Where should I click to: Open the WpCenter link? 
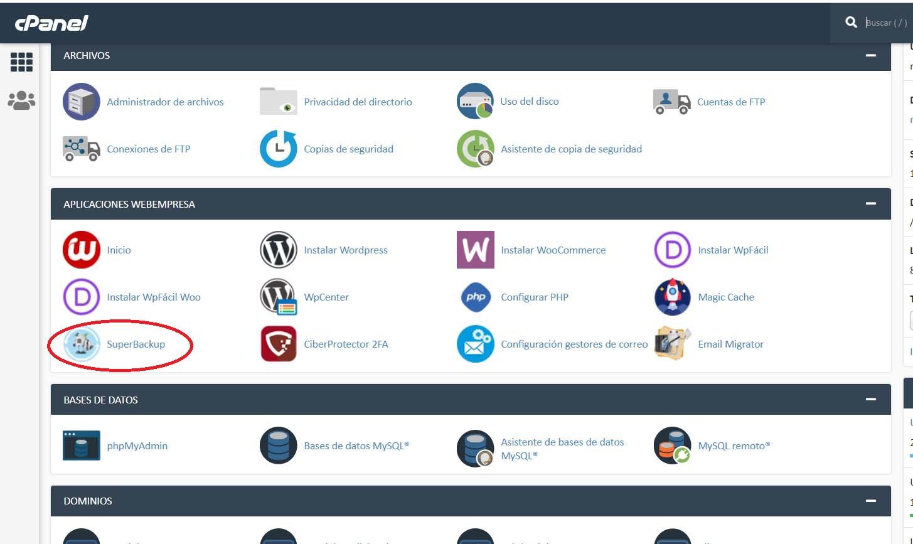point(326,297)
